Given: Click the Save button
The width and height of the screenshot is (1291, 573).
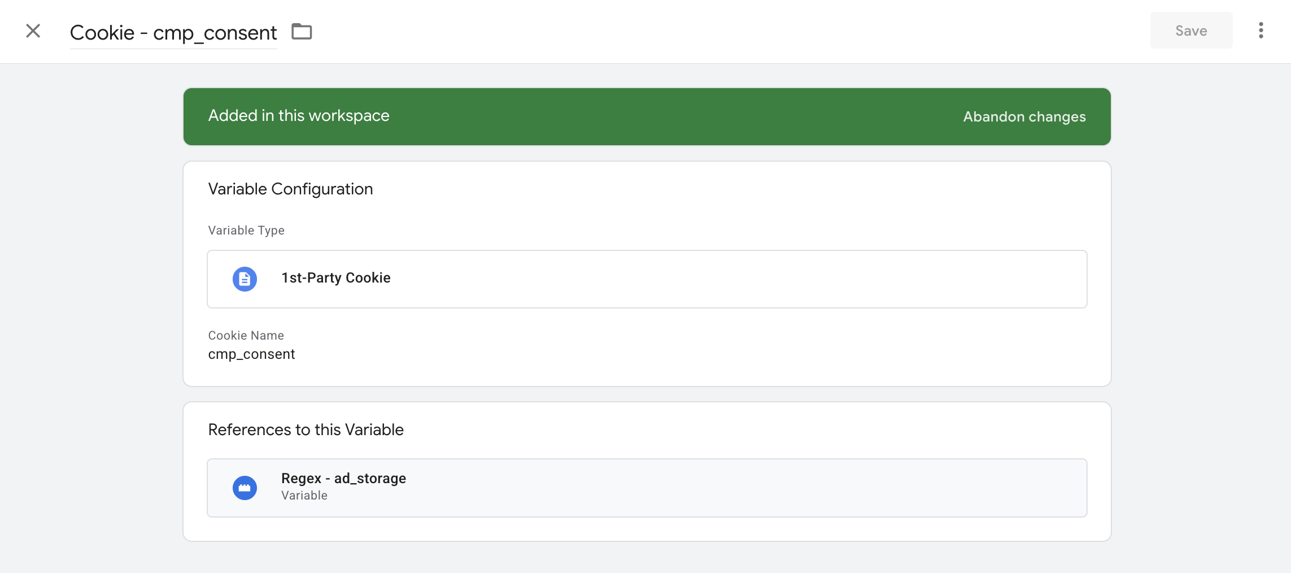Looking at the screenshot, I should pyautogui.click(x=1190, y=31).
